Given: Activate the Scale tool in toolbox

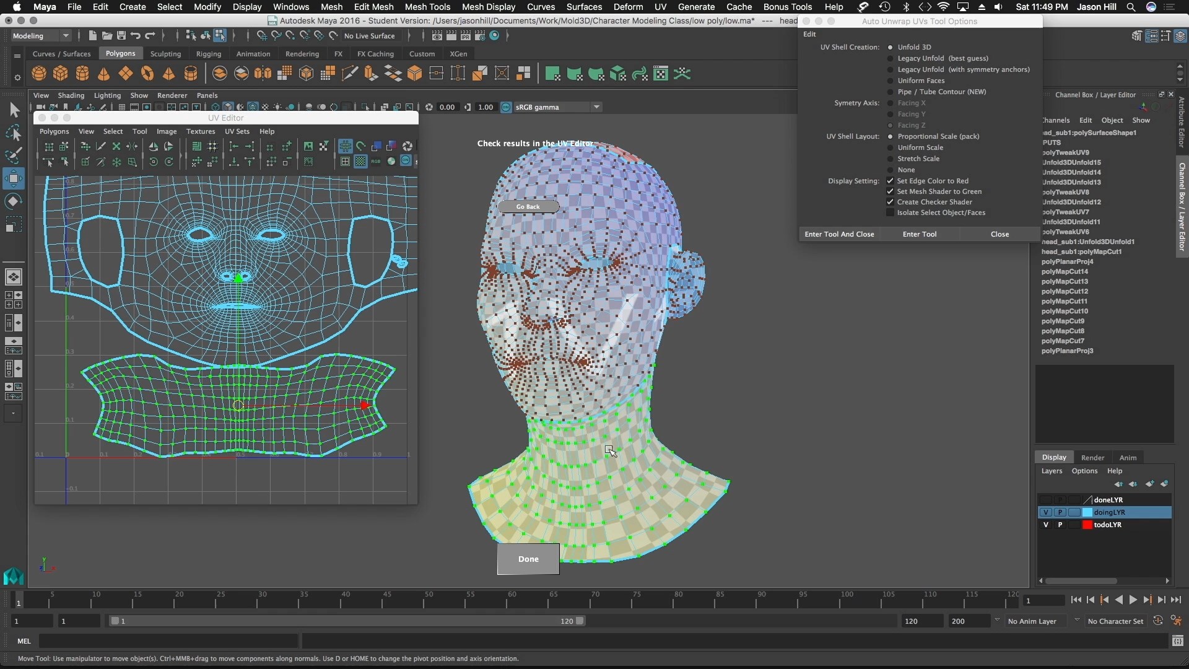Looking at the screenshot, I should point(14,224).
